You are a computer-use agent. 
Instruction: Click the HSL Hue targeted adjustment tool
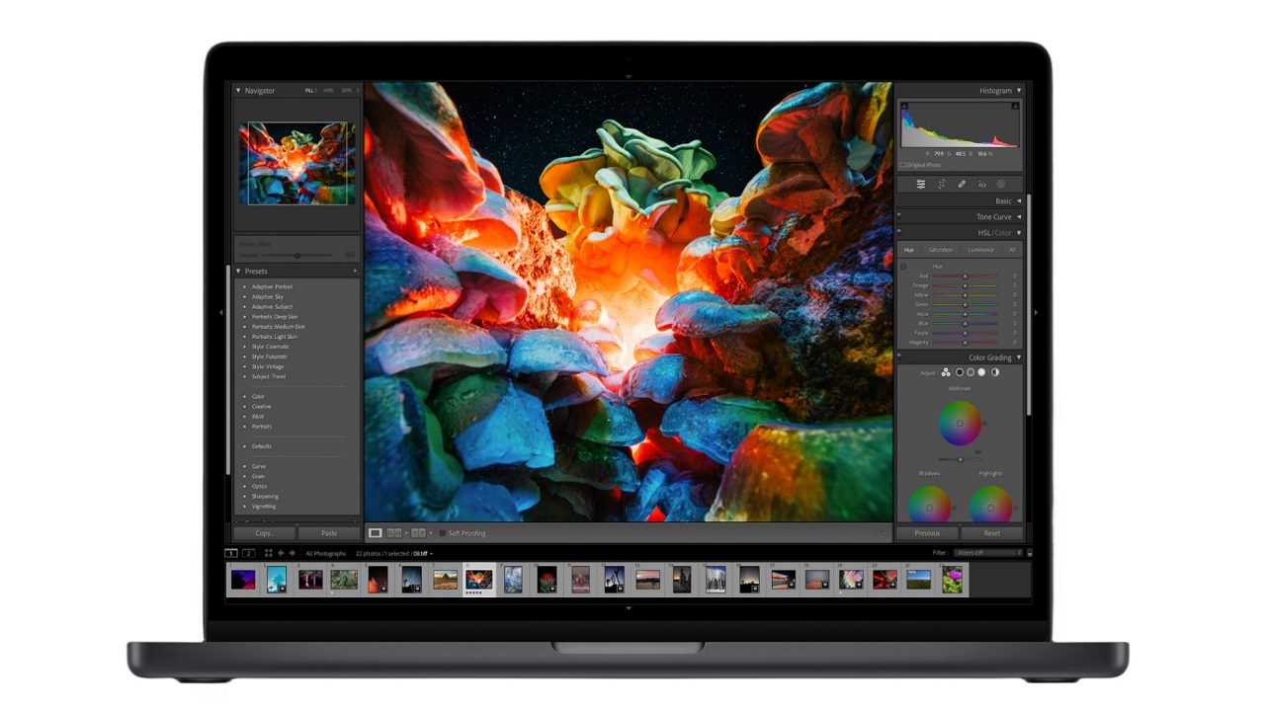(903, 267)
